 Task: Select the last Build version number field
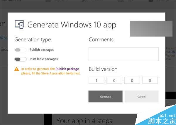(150, 80)
